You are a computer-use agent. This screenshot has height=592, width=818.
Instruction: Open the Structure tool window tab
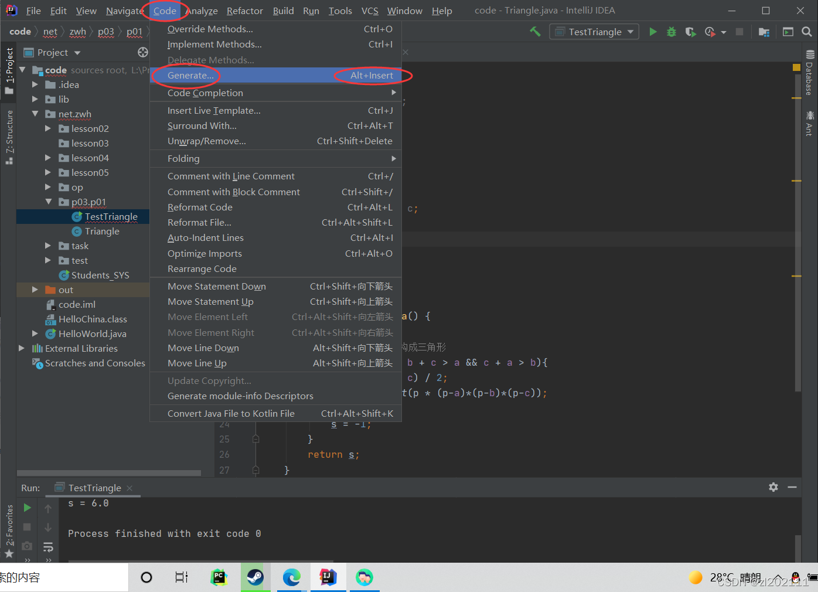pyautogui.click(x=9, y=137)
